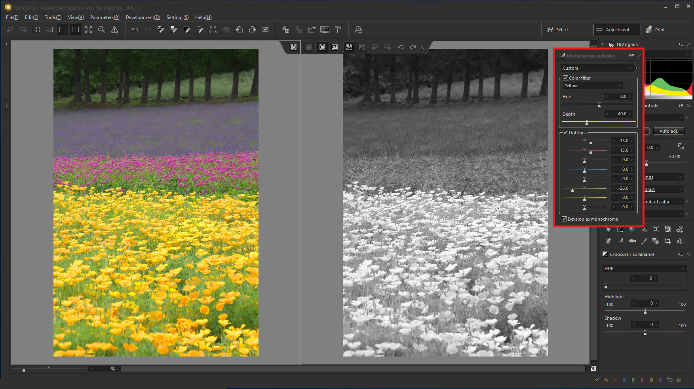Open the Custom preset dropdown
Viewport: 694px width, 389px height.
pyautogui.click(x=597, y=68)
